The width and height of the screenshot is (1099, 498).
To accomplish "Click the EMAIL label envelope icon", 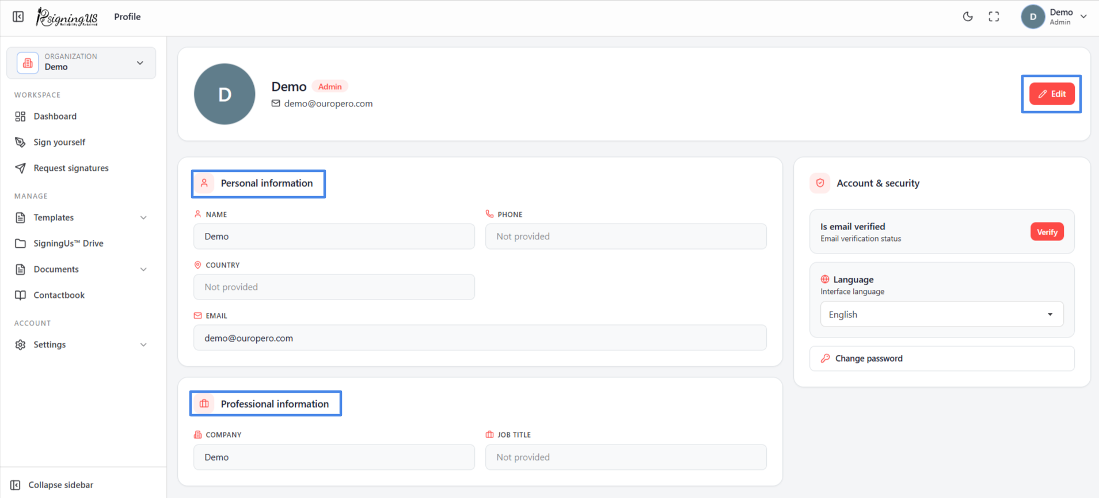I will pyautogui.click(x=198, y=316).
